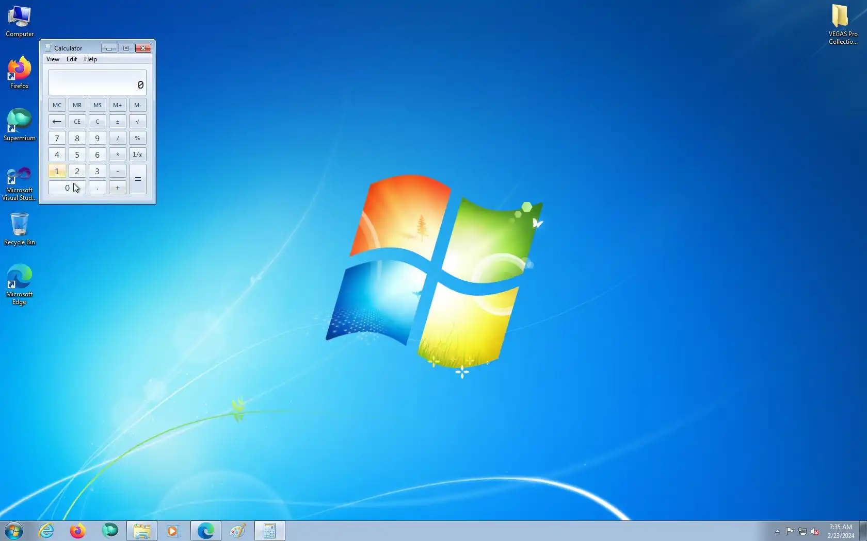Launch Firefox from desktop shortcut

click(x=20, y=73)
